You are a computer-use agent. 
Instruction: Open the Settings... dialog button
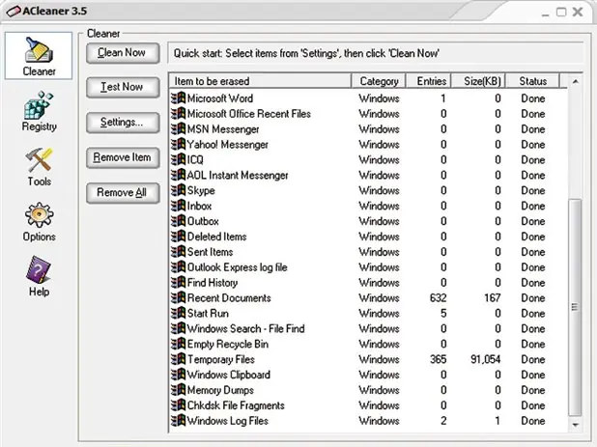pyautogui.click(x=123, y=123)
